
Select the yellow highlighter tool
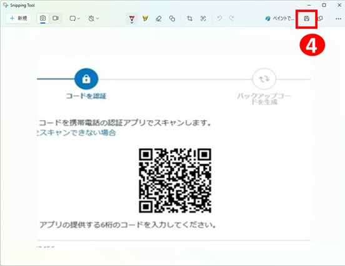click(145, 19)
